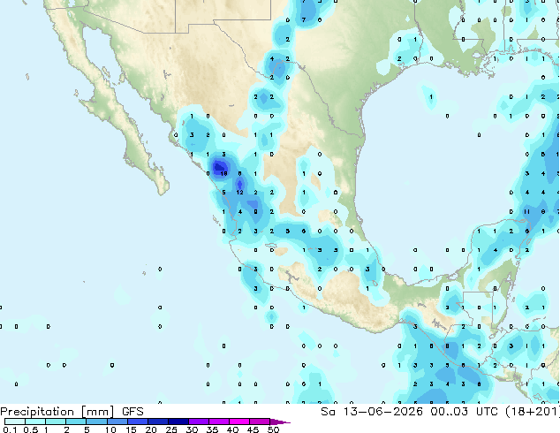Select the 5–10 mm legend color swatch
The height and width of the screenshot is (433, 560).
[x=96, y=422]
